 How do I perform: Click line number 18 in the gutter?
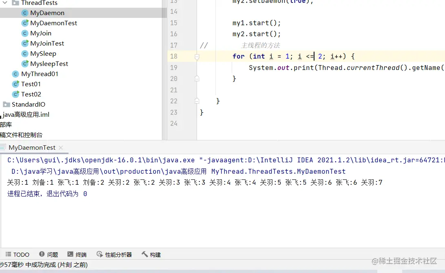click(174, 57)
